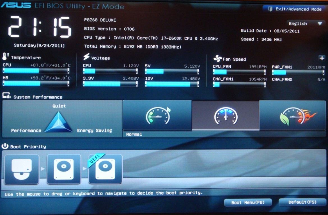
Task: Click the Total Memory 8192 MB line
Action: click(133, 47)
